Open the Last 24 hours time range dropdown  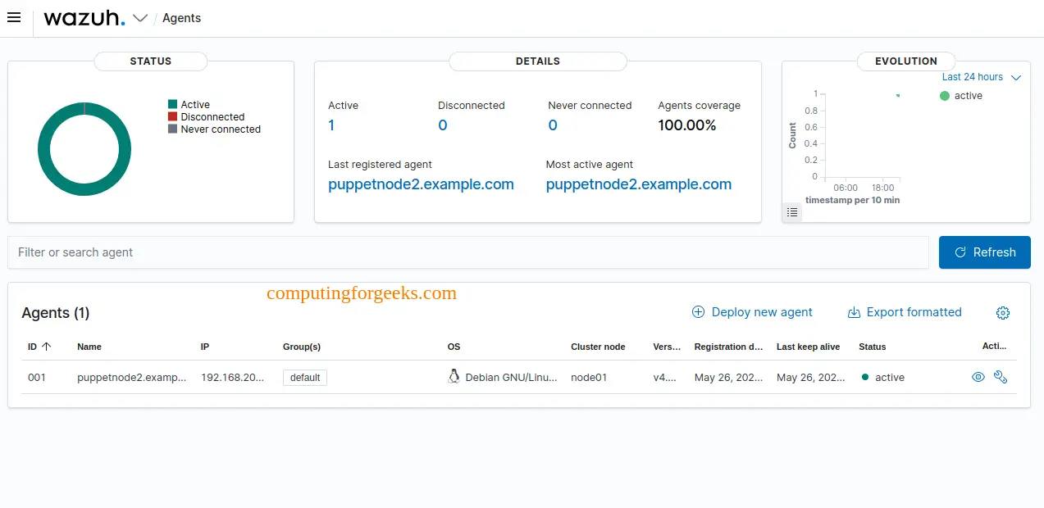981,77
